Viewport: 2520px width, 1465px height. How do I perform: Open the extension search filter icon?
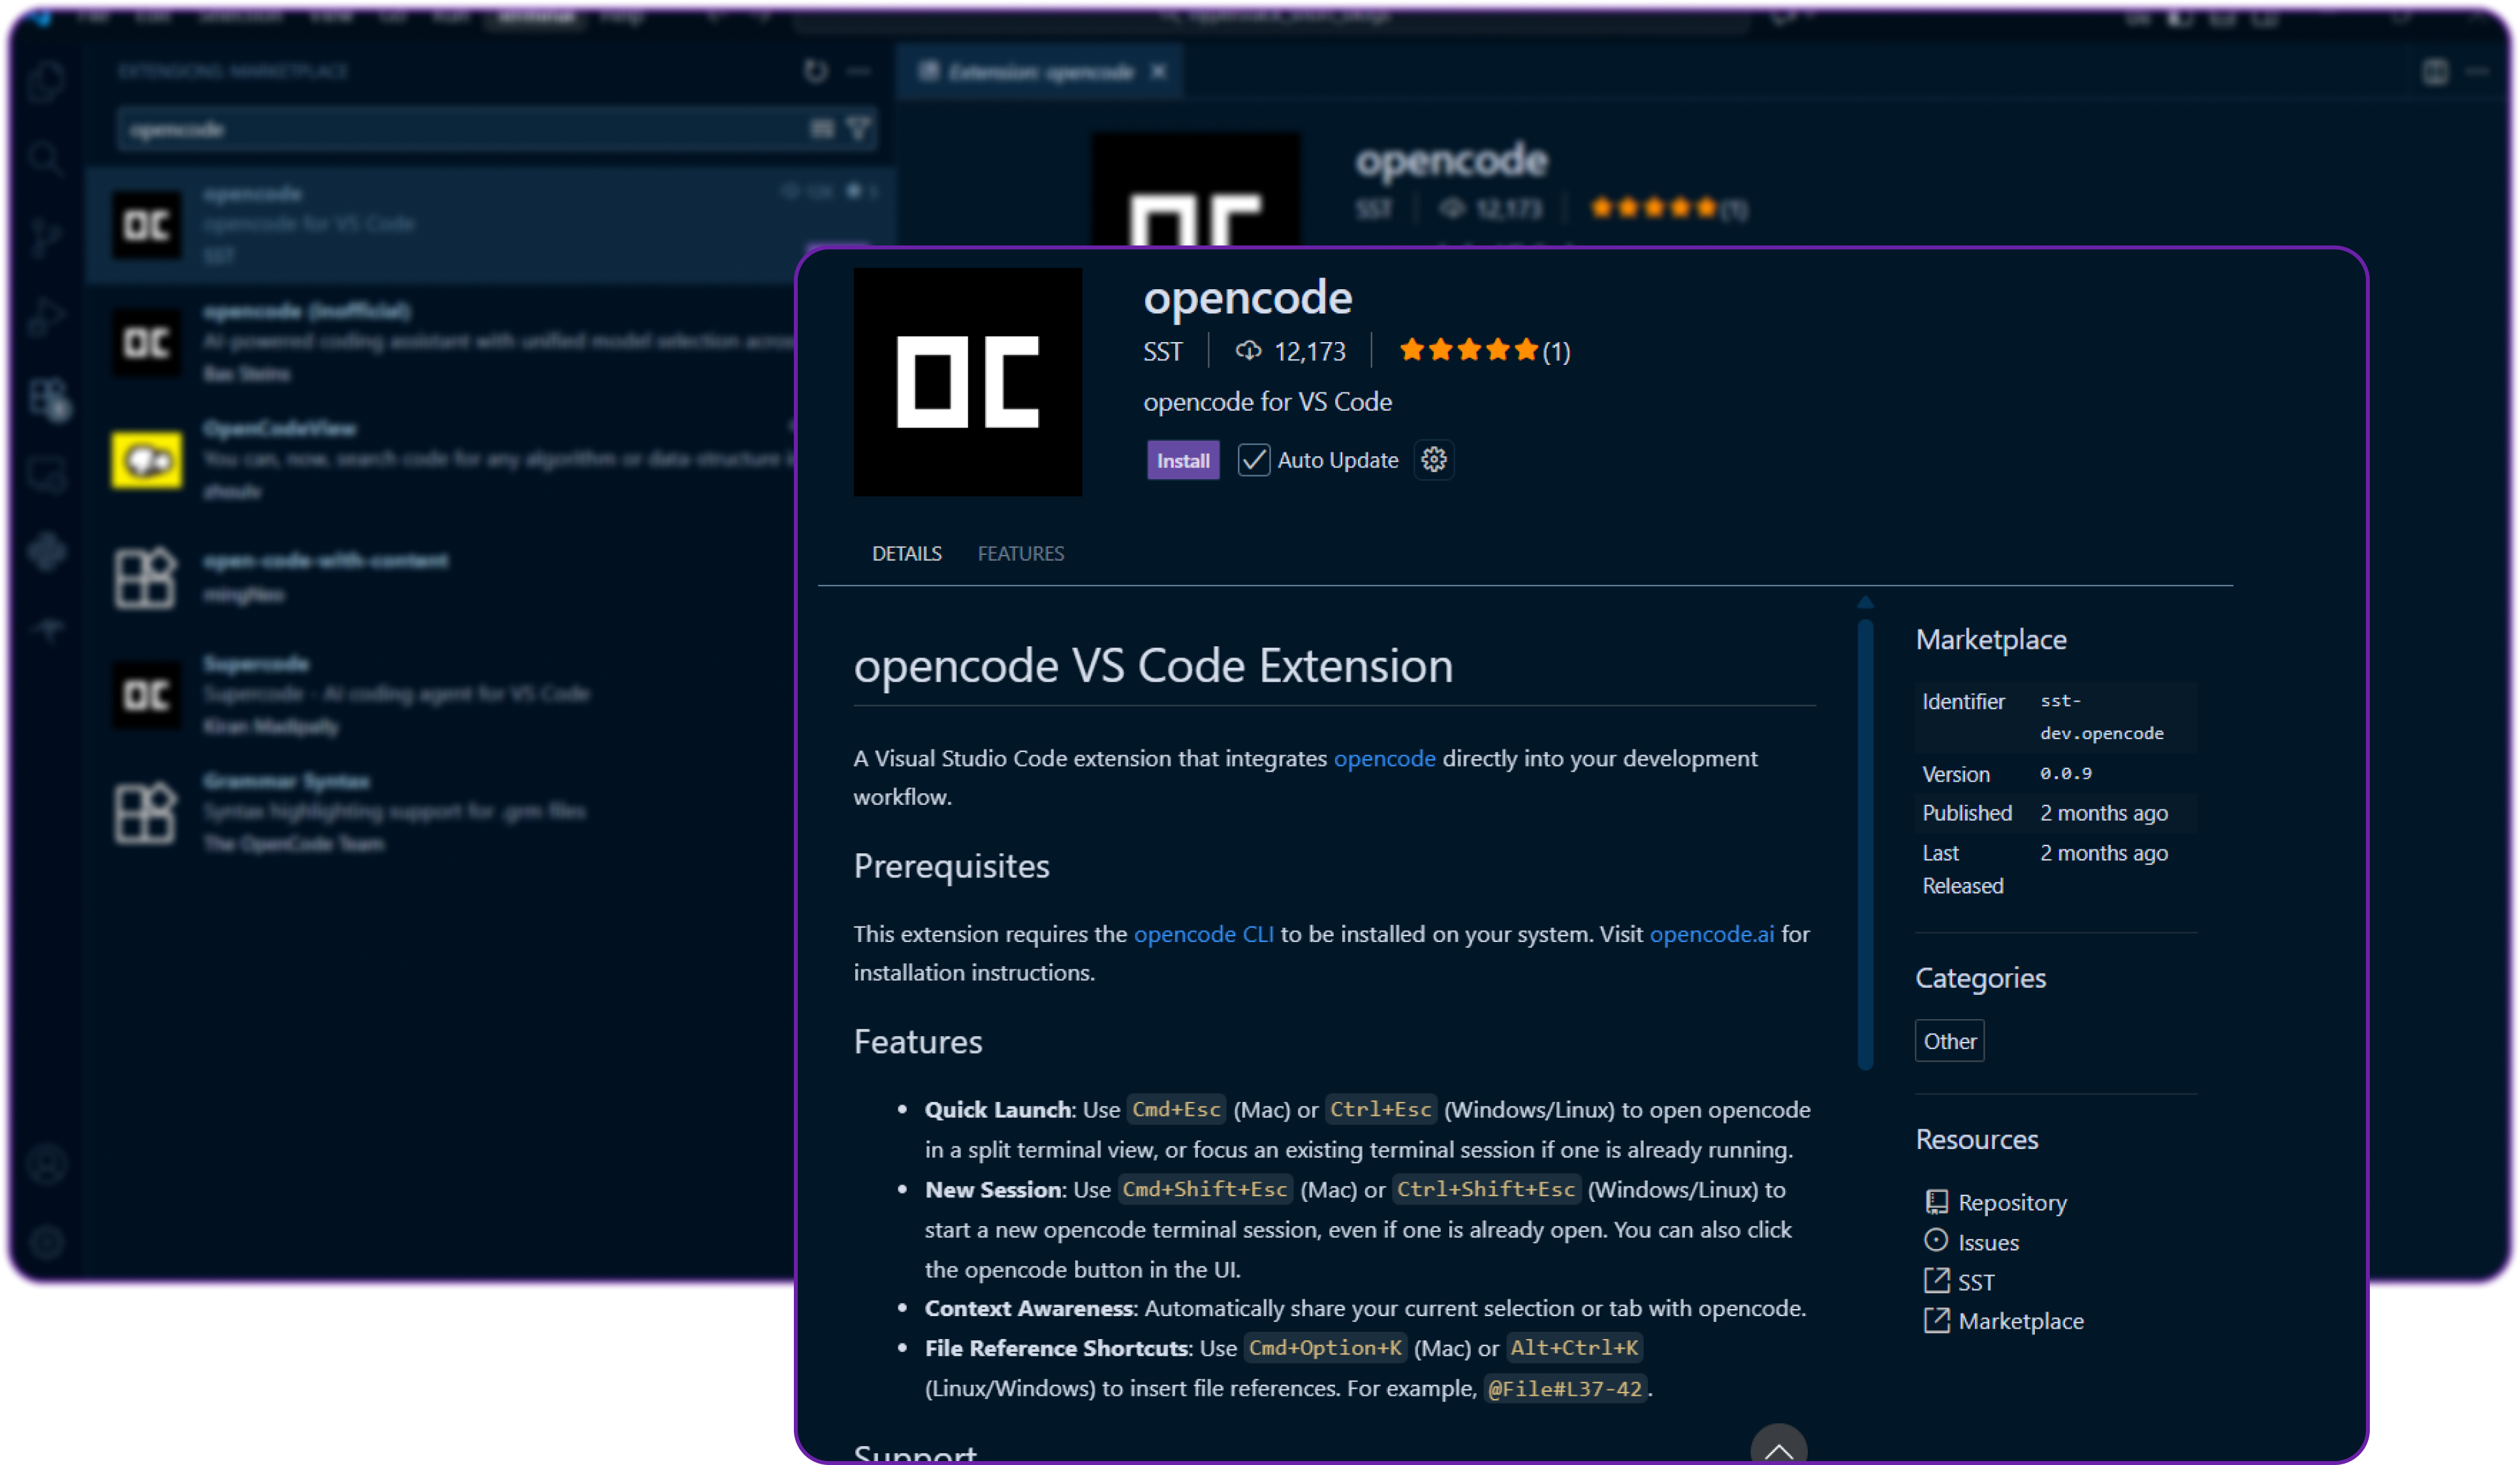click(x=858, y=128)
